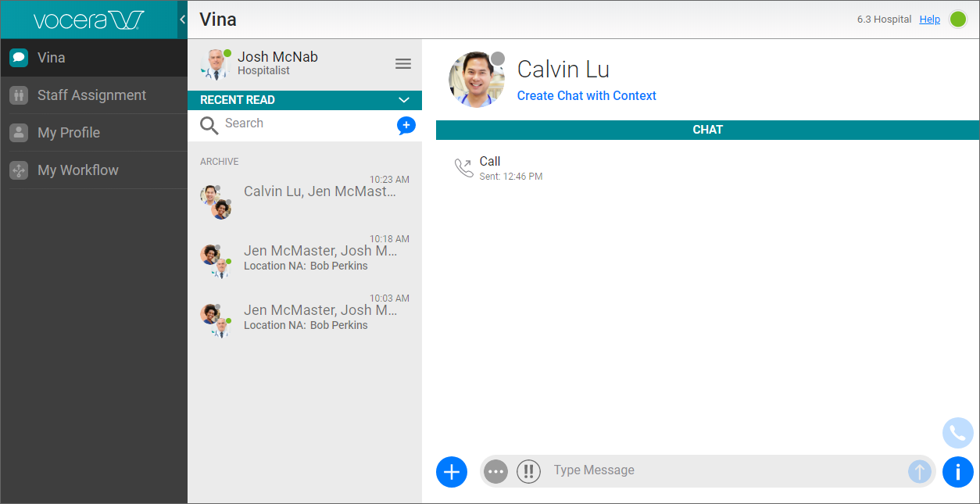This screenshot has height=504, width=980.
Task: Select the 10:03 AM Jen McMaster conversation
Action: pos(319,316)
